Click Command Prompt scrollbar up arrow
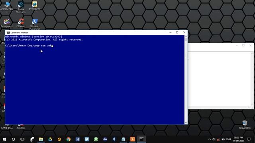Image resolution: width=255 pixels, height=143 pixels. point(186,37)
